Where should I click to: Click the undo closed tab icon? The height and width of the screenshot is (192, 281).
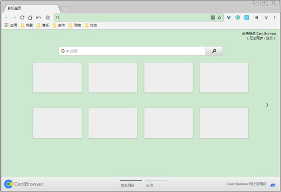click(x=38, y=17)
